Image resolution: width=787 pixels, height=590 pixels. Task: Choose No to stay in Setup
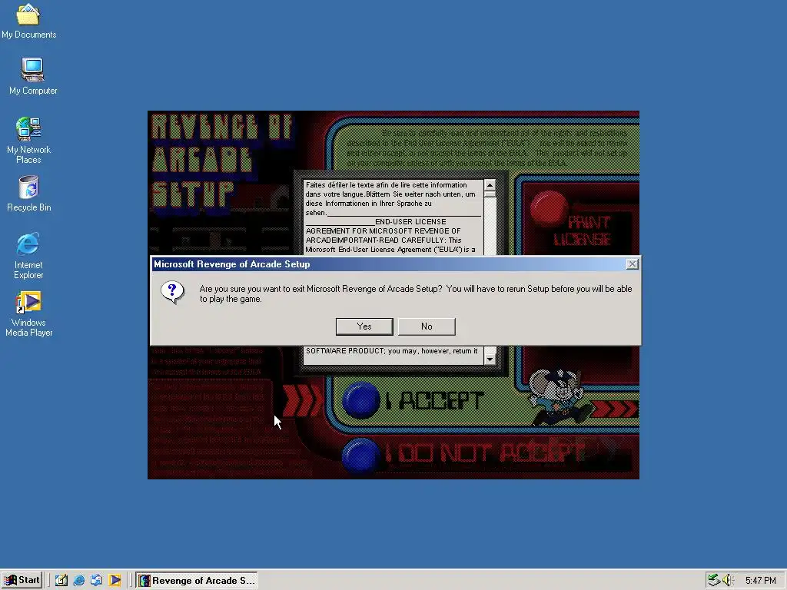click(427, 326)
